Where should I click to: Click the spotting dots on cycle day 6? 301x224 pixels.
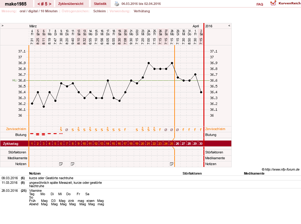pos(61,133)
